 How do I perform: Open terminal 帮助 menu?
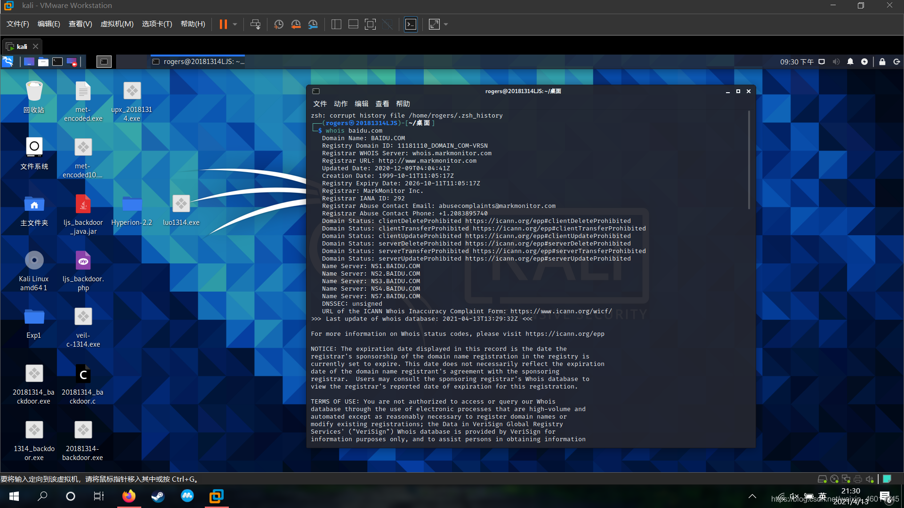[403, 104]
